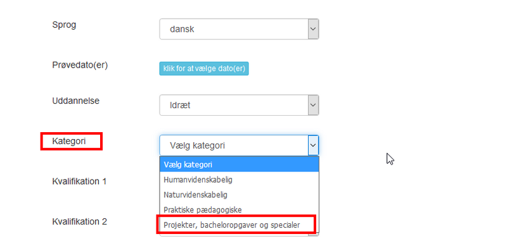Click the Sprog field label
This screenshot has height=246, width=507.
[x=64, y=25]
